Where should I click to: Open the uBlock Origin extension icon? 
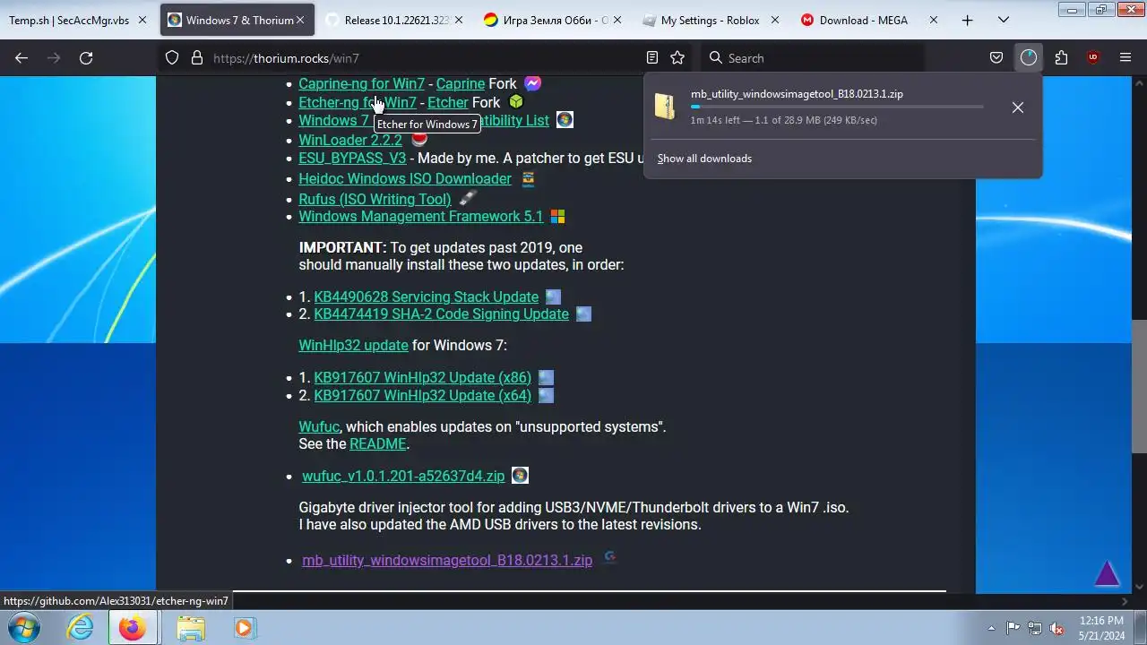[x=1093, y=57]
